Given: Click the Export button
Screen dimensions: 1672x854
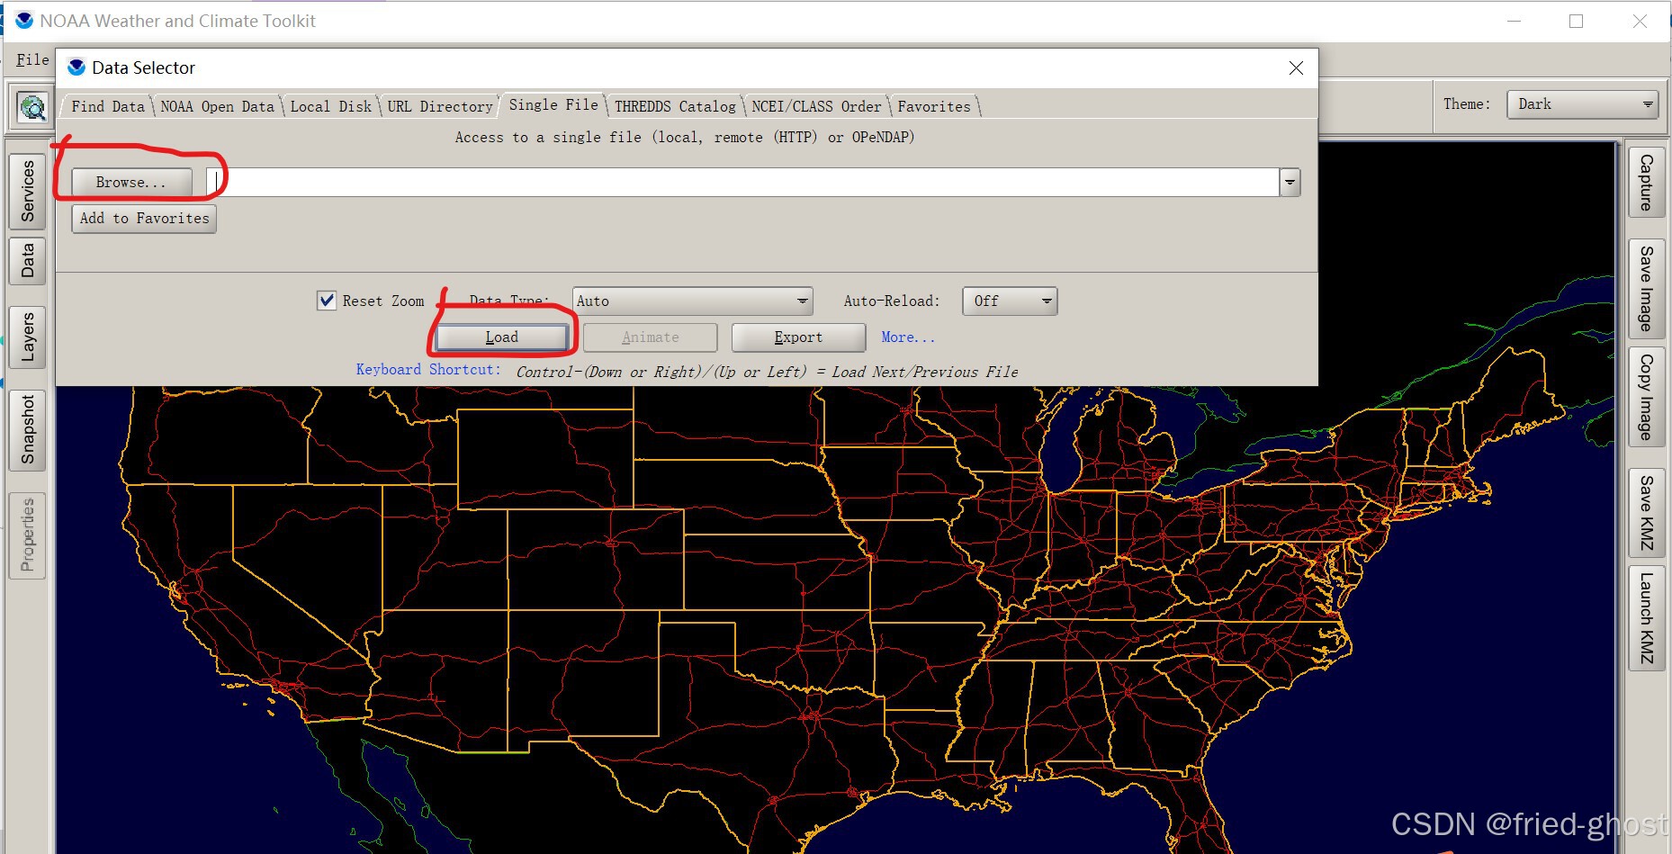Looking at the screenshot, I should click(798, 337).
